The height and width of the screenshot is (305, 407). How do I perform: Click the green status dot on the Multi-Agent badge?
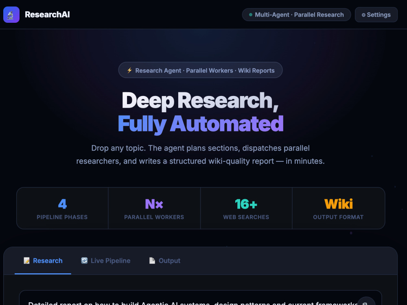pyautogui.click(x=251, y=15)
